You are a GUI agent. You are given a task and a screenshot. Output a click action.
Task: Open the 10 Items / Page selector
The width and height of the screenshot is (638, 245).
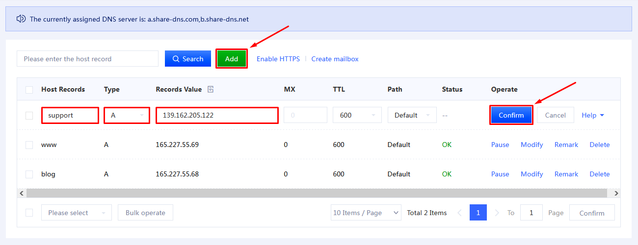click(x=366, y=213)
